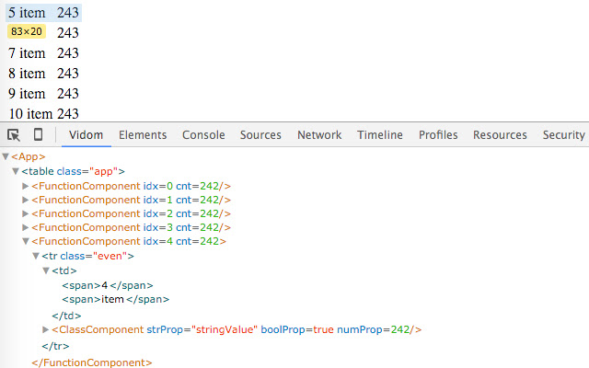
Task: Expand FunctionComponent idx=0 node
Action: (26, 186)
